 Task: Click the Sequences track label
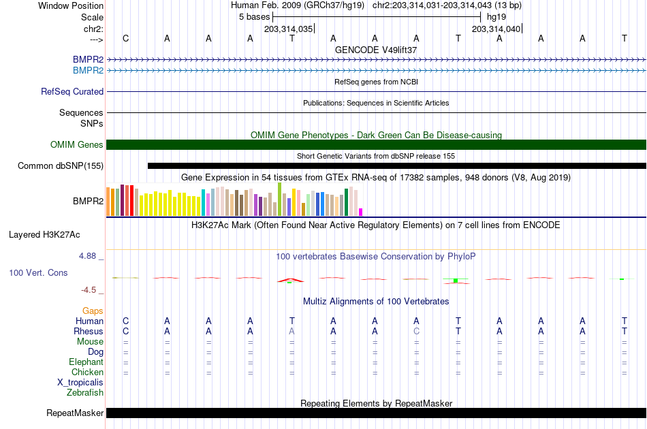click(81, 112)
